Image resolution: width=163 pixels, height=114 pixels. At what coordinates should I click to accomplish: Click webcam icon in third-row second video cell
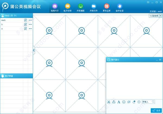coord(81,96)
